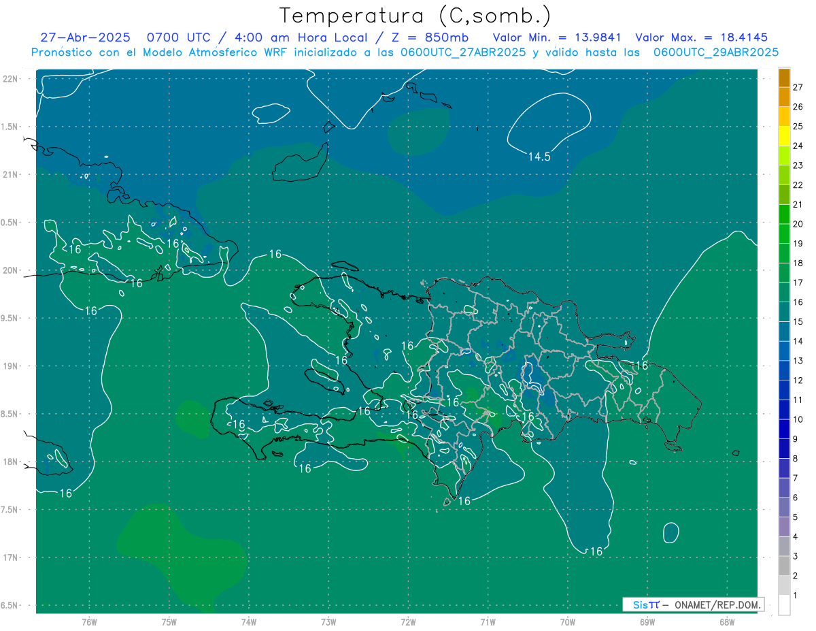Click the '5' color scale label
Viewport: 816px width, 631px height.
coord(796,517)
